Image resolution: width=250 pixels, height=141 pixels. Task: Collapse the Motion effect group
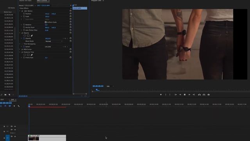pos(20,11)
